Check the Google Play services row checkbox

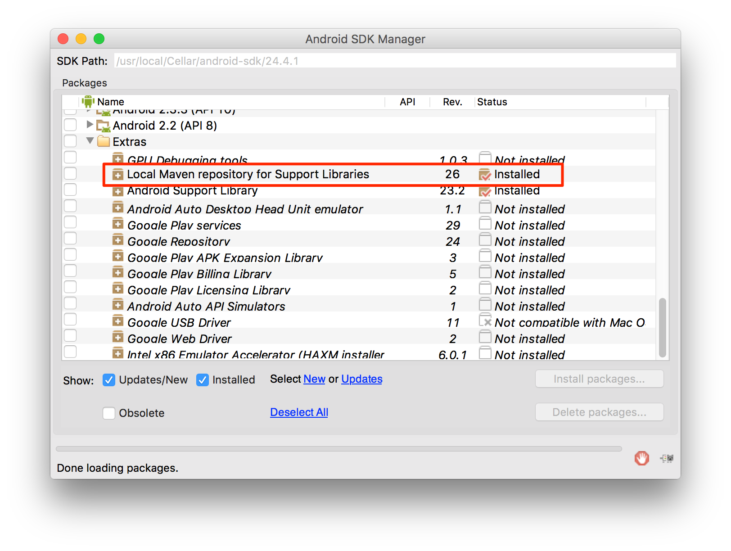coord(70,222)
